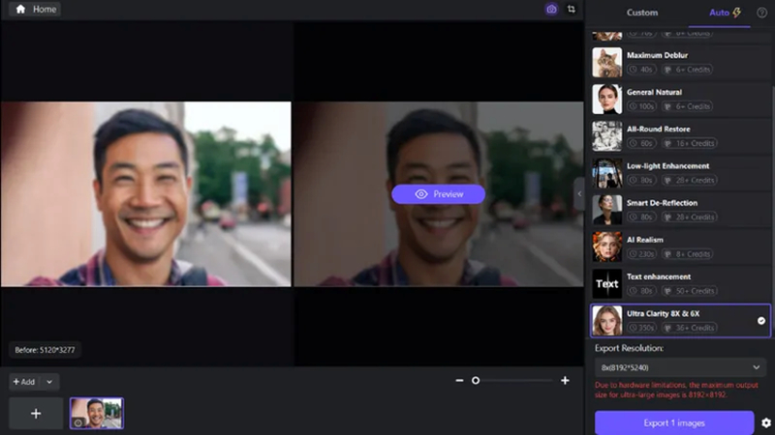Select the crop tool icon
The width and height of the screenshot is (775, 435).
coord(572,9)
